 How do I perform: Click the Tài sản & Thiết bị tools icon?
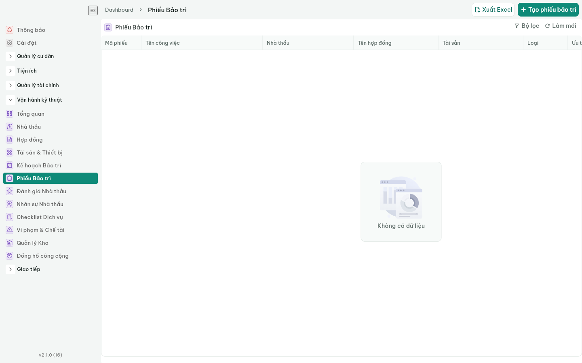pyautogui.click(x=10, y=152)
